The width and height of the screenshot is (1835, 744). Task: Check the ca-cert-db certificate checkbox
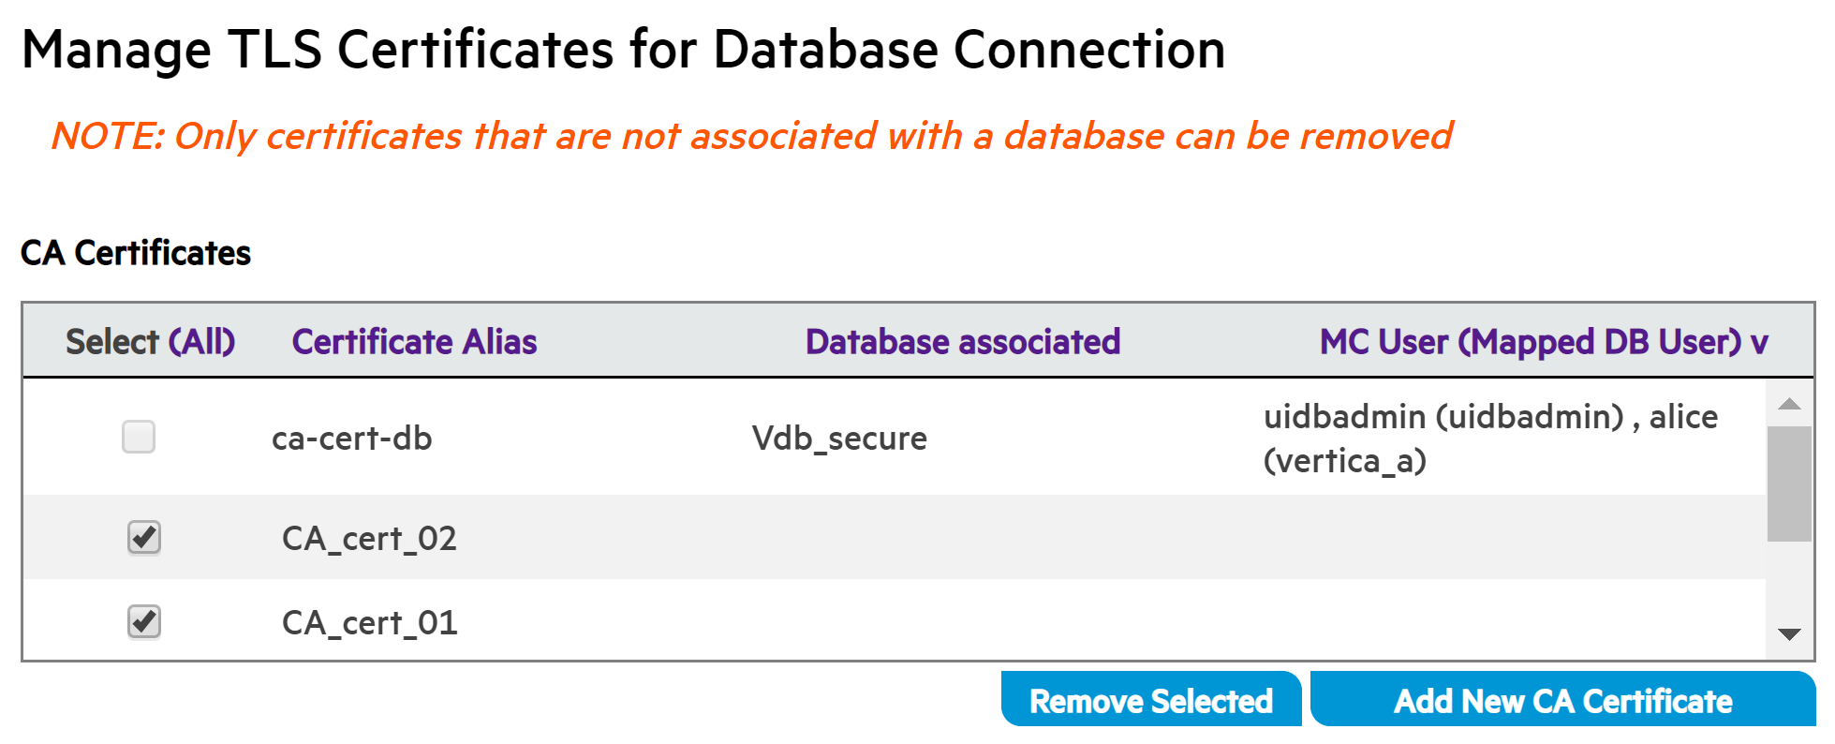pos(139,437)
